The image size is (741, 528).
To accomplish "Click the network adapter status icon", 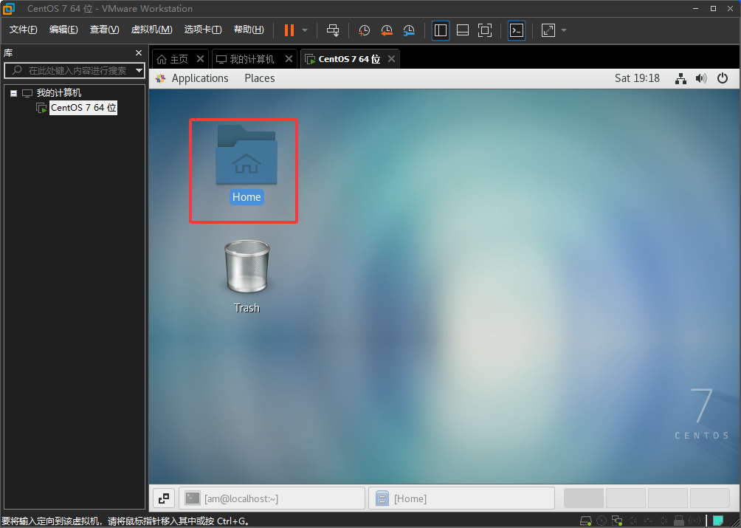I will coord(617,521).
